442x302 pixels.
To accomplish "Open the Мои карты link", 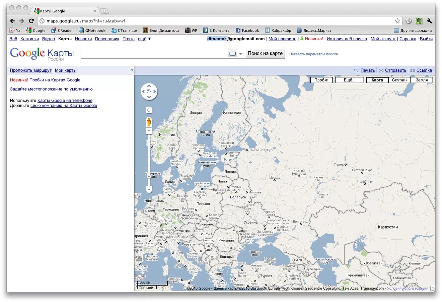I will coord(66,70).
